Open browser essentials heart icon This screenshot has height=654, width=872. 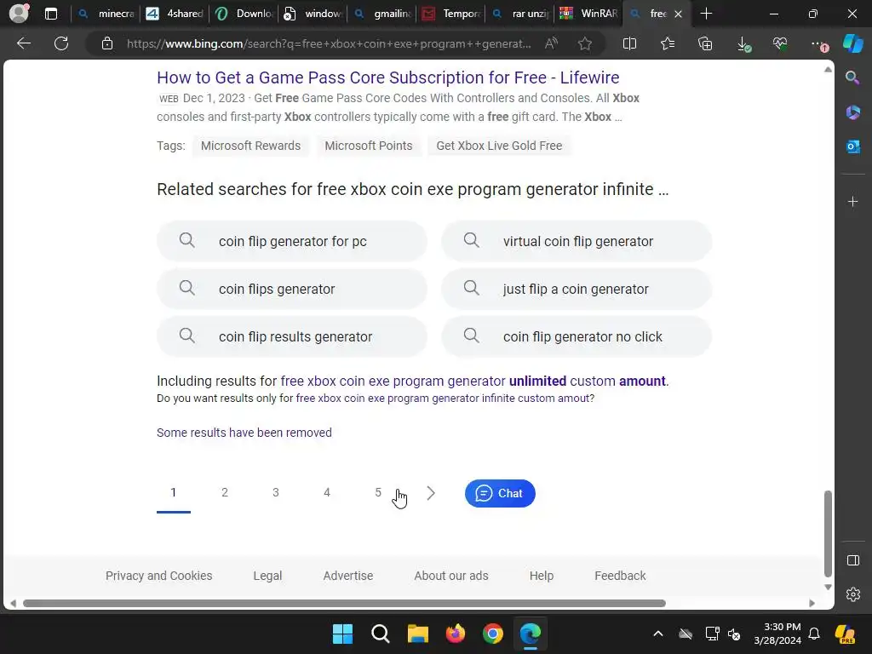tap(780, 43)
